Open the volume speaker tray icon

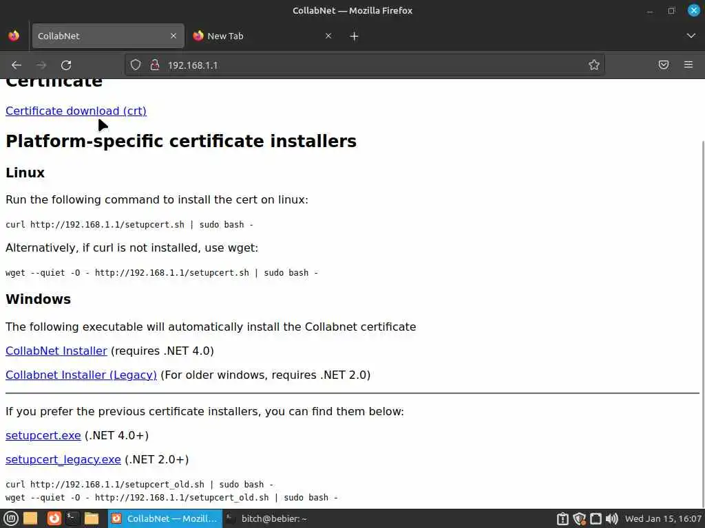coord(611,519)
